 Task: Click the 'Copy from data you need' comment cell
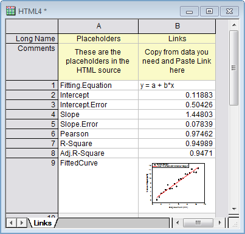177,62
